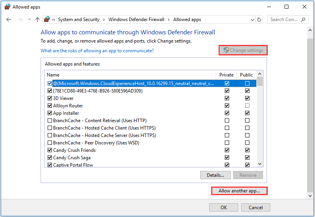Click Allow another app button
This screenshot has width=315, height=217.
click(x=239, y=191)
